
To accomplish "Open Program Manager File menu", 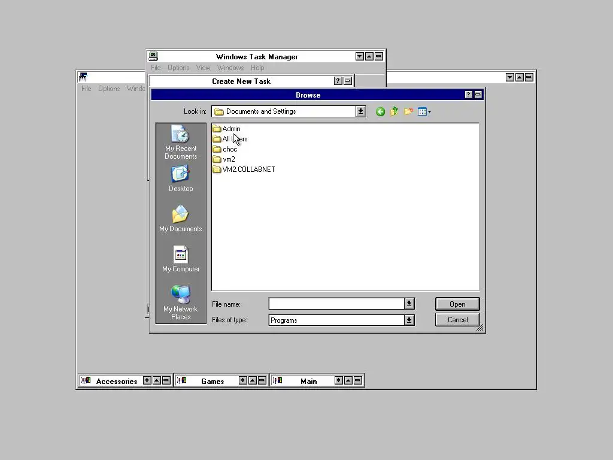I will pyautogui.click(x=86, y=89).
